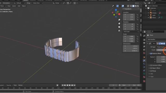The height and width of the screenshot is (93, 166).
Task: Click the hand pan view icon
Action: coord(119,23)
